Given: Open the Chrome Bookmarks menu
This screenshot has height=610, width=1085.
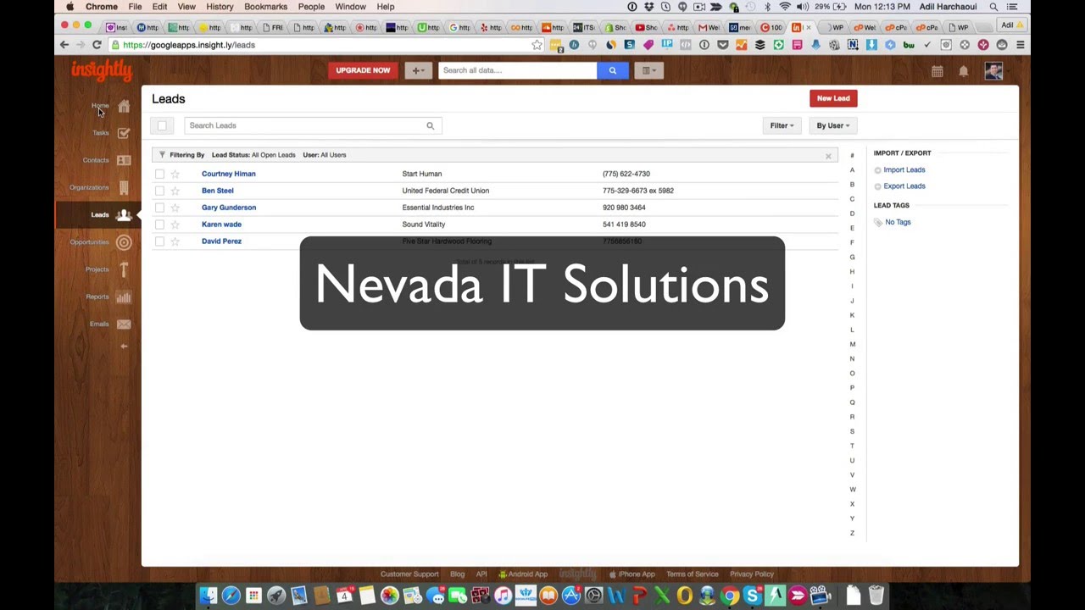Looking at the screenshot, I should 265,7.
